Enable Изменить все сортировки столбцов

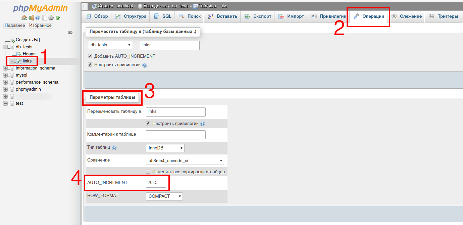(148, 171)
